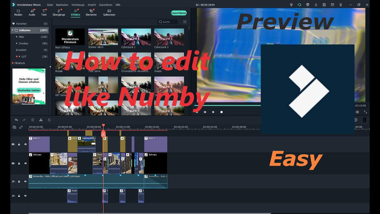The image size is (380, 214).
Task: Go to the Übergänge tab
Action: pyautogui.click(x=59, y=12)
